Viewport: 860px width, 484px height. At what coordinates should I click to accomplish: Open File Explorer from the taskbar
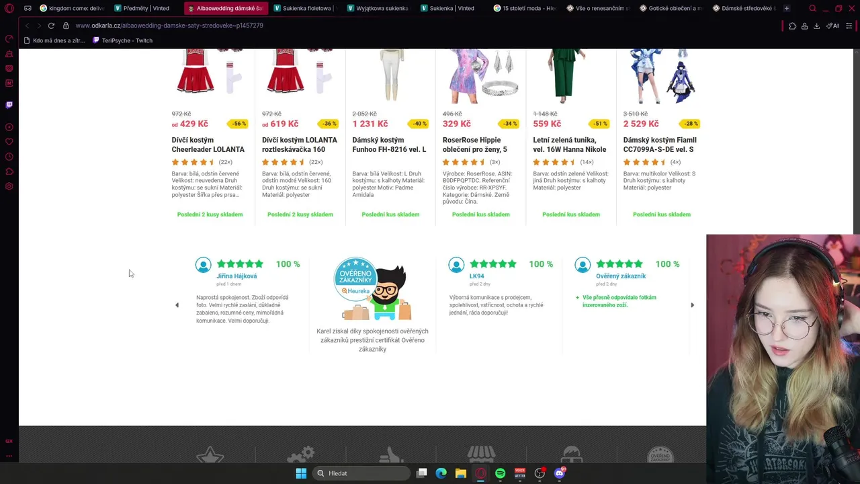click(x=460, y=473)
